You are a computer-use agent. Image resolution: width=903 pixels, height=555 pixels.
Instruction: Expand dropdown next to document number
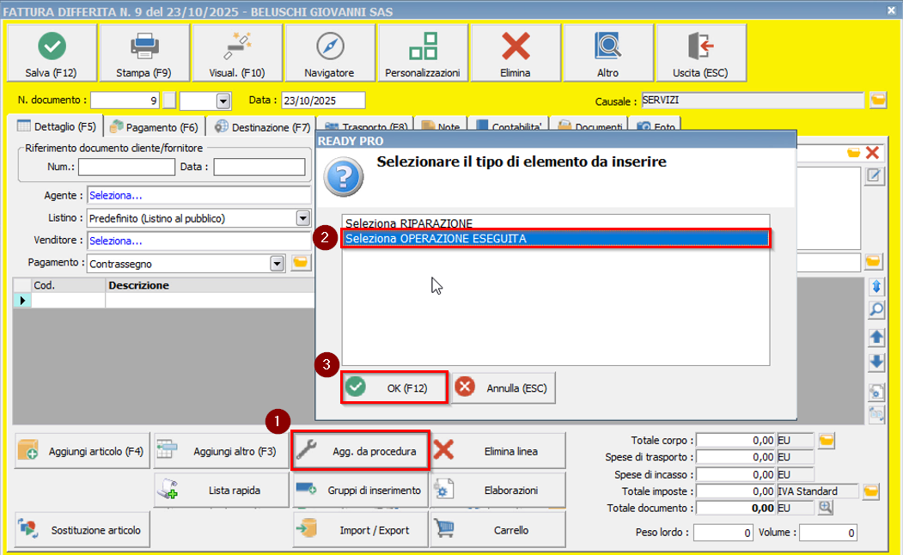coord(223,101)
